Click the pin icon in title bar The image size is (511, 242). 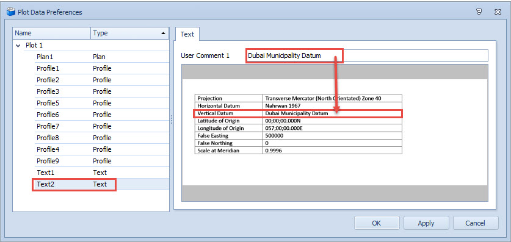pos(479,12)
